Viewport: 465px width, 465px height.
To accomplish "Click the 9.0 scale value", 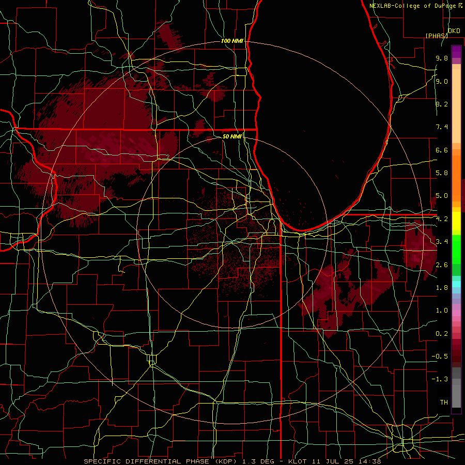I will click(x=442, y=81).
